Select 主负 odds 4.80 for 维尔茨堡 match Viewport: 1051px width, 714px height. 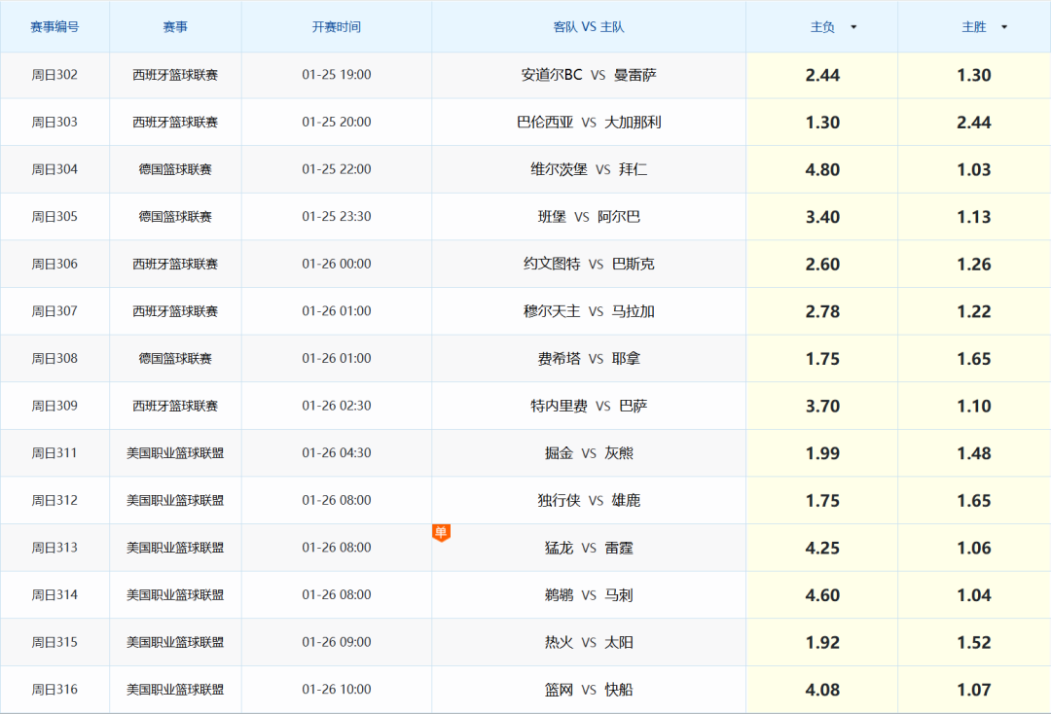click(x=821, y=169)
